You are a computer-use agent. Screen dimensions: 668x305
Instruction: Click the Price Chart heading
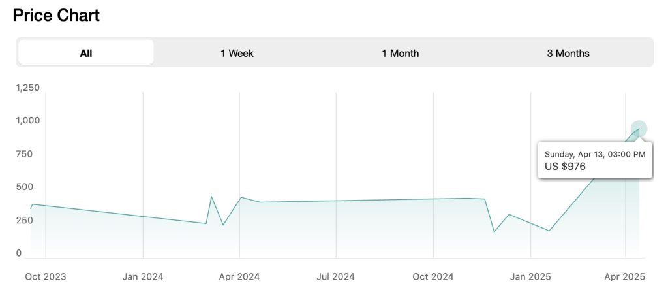[56, 16]
